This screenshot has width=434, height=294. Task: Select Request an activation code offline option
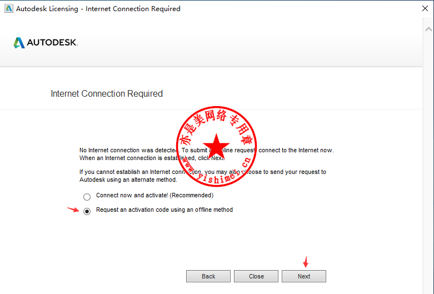87,211
